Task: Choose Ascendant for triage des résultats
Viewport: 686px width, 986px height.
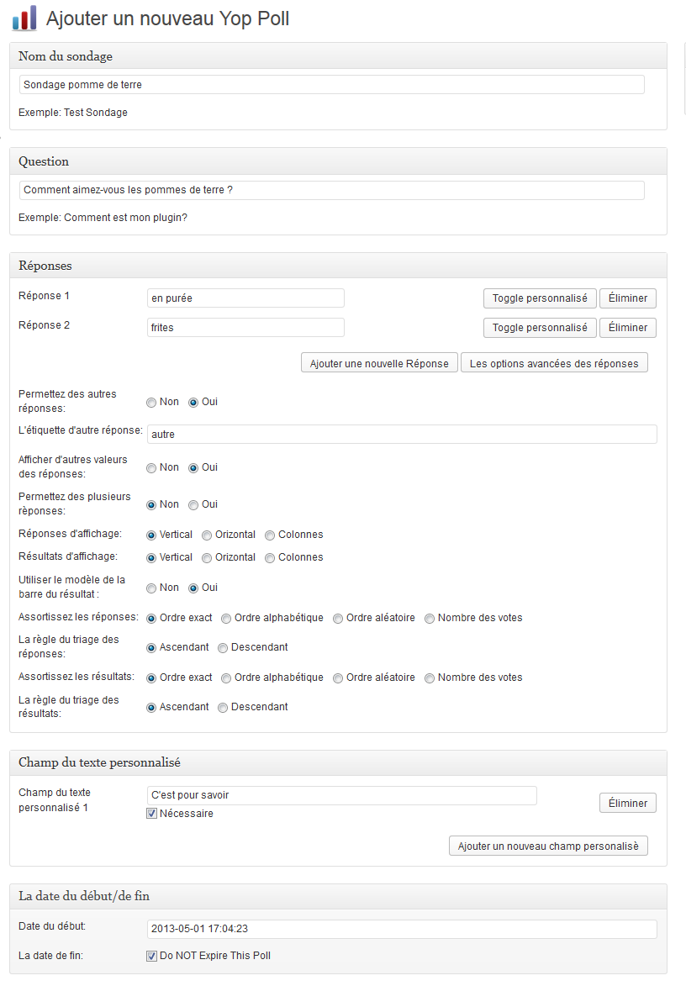Action: (151, 708)
